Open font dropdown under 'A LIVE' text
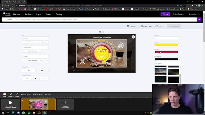205x115 pixels. click(x=32, y=42)
